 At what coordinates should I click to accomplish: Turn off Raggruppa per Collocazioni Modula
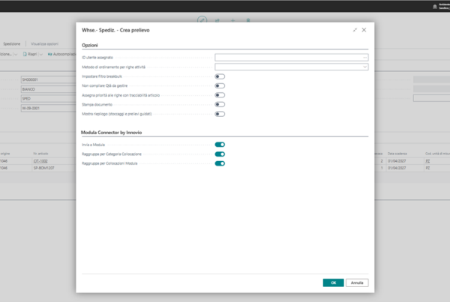220,163
